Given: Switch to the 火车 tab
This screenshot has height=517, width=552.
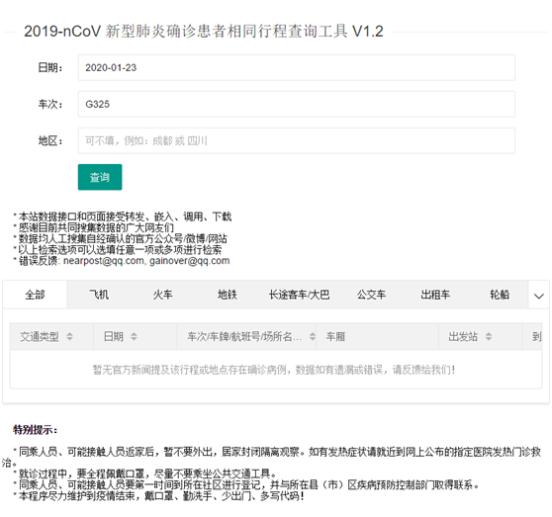Looking at the screenshot, I should pos(162,295).
